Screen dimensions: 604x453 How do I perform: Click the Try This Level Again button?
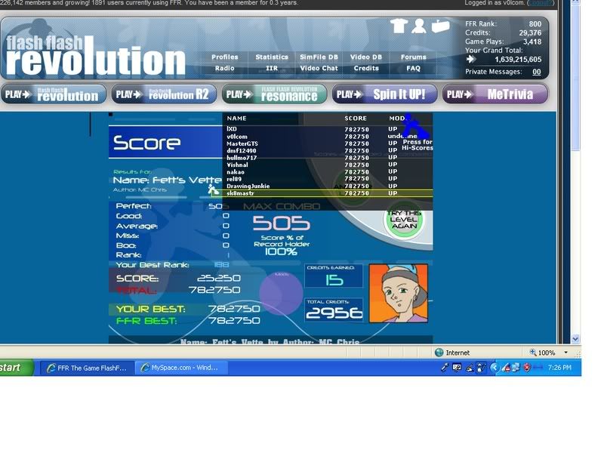[x=404, y=220]
